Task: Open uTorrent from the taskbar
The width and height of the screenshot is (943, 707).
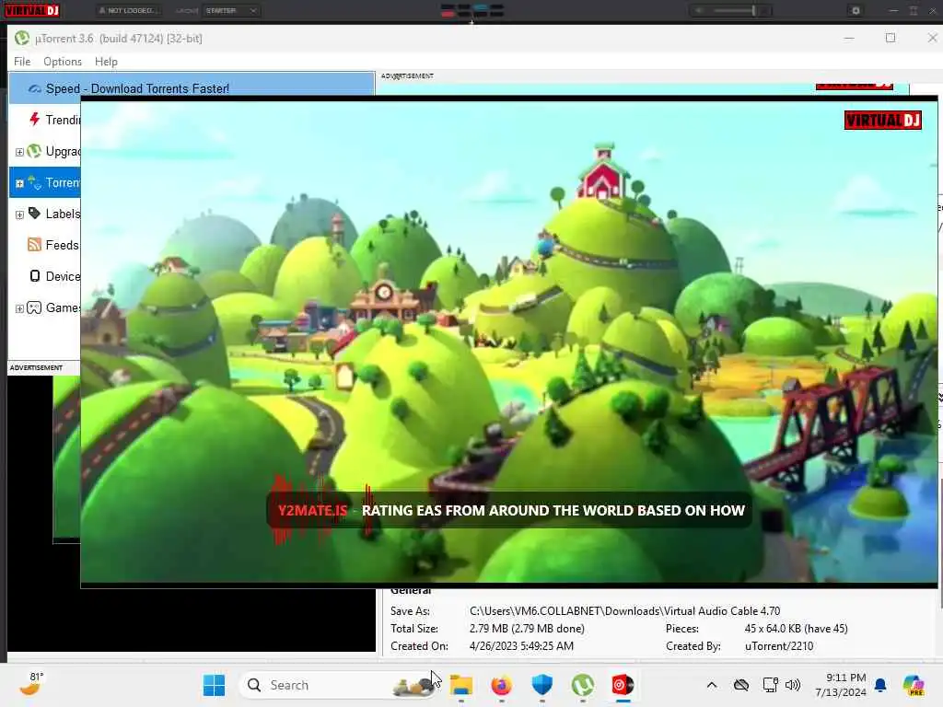Action: pyautogui.click(x=582, y=685)
